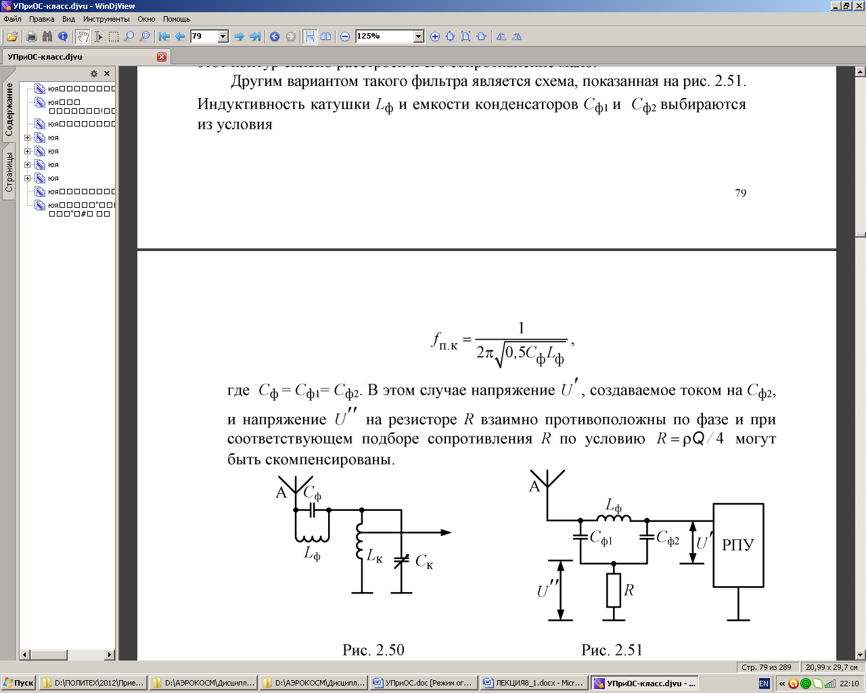Open a file with the folder icon

click(12, 37)
